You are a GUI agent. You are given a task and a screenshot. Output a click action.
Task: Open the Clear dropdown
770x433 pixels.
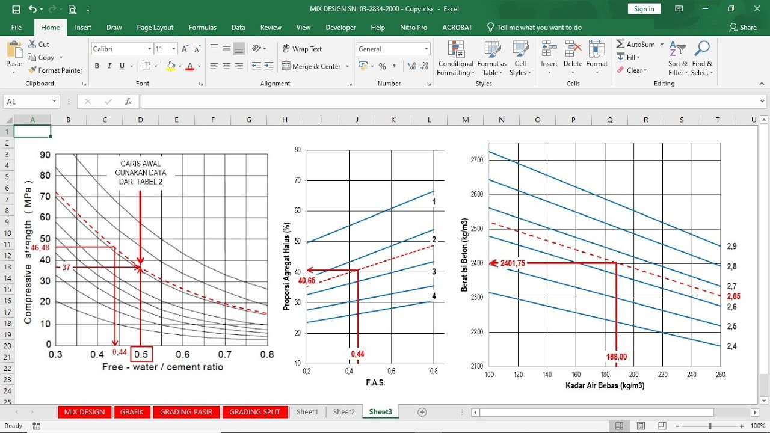[632, 70]
